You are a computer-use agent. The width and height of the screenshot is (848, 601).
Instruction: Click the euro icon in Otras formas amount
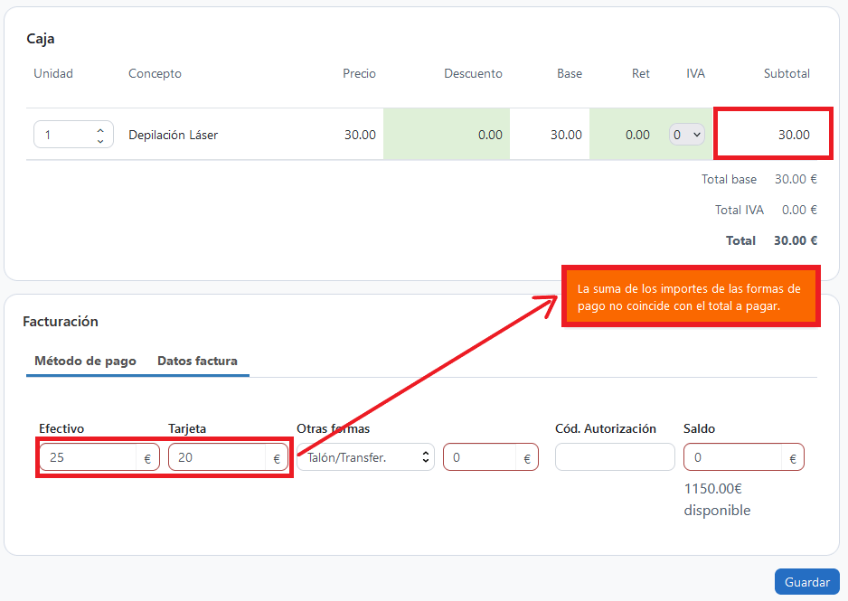coord(527,458)
